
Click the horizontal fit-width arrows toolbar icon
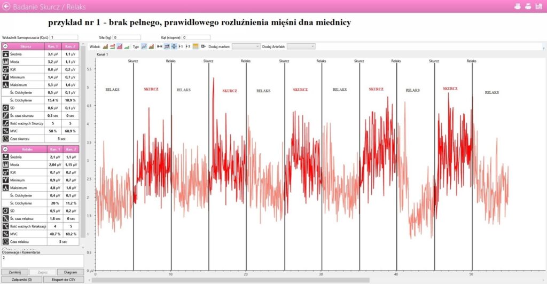(x=160, y=46)
